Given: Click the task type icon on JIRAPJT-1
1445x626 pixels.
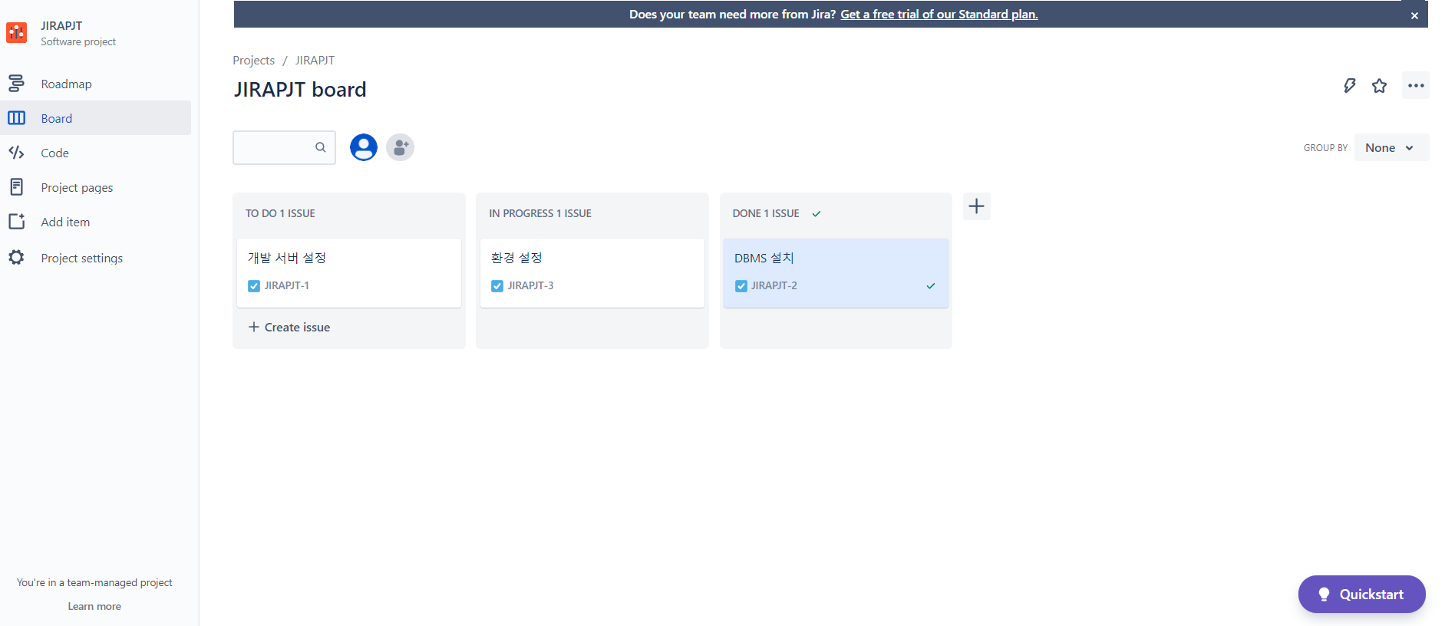Looking at the screenshot, I should pyautogui.click(x=254, y=286).
